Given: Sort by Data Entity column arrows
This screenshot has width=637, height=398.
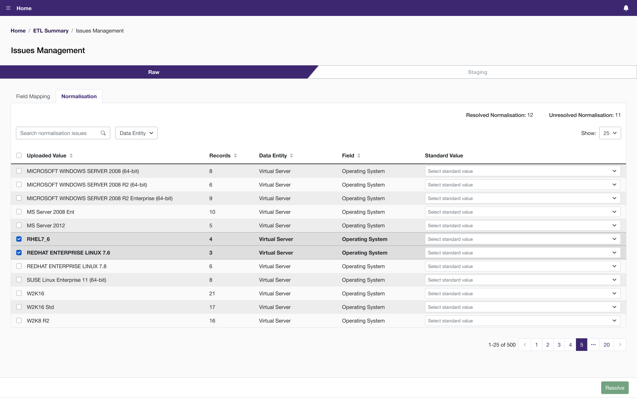Looking at the screenshot, I should tap(291, 156).
